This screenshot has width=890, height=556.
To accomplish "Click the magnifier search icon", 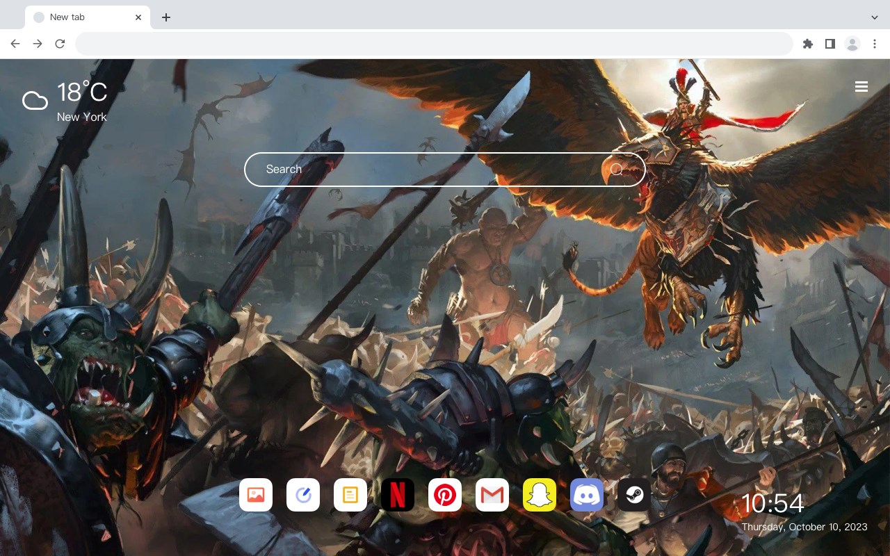I will tap(616, 170).
